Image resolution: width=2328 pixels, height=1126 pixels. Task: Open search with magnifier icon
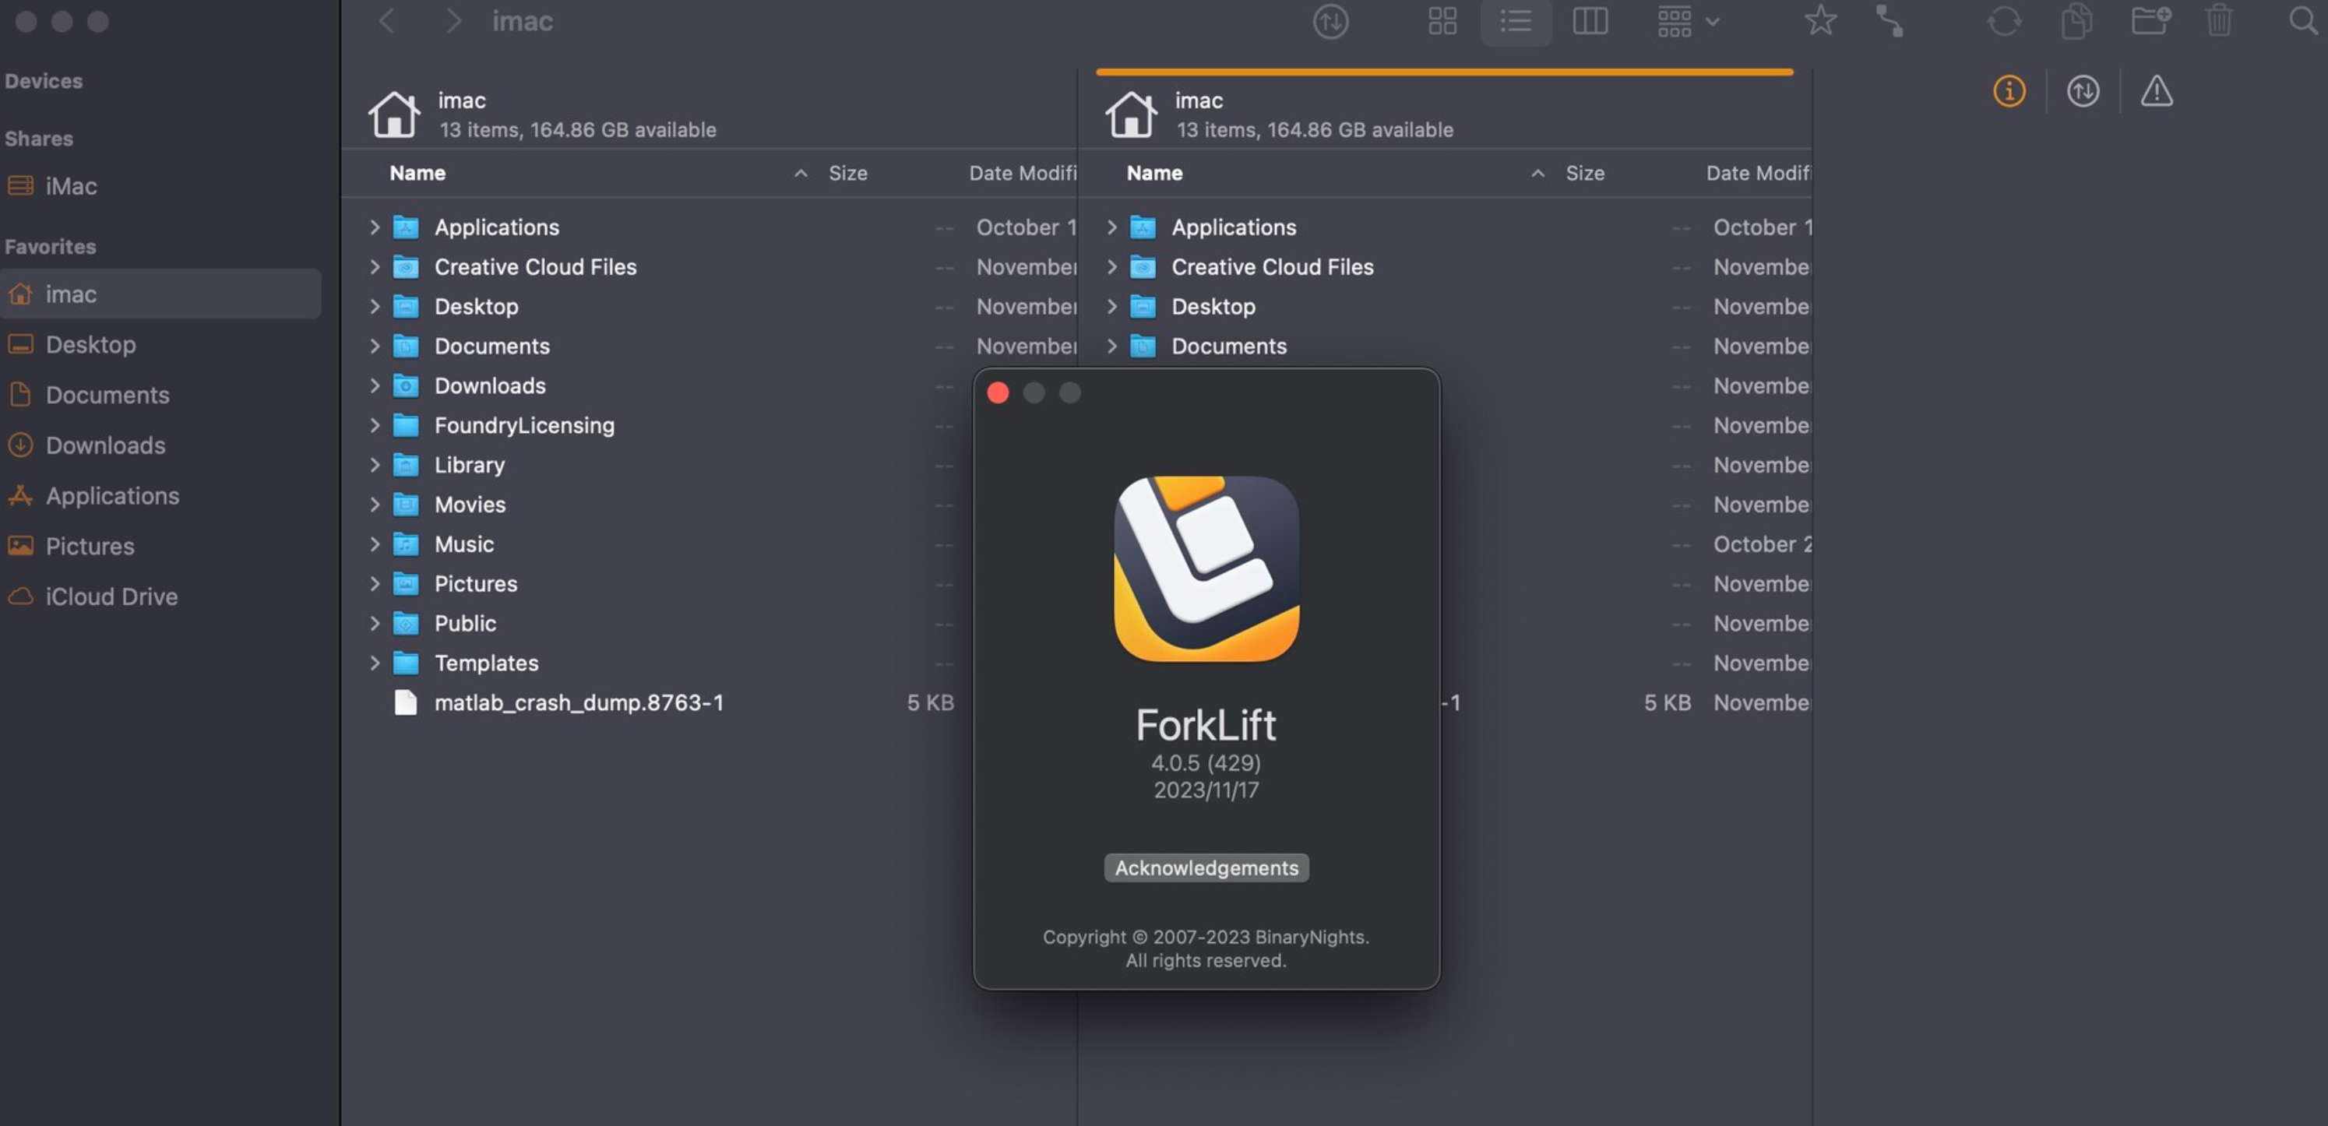click(x=2304, y=20)
